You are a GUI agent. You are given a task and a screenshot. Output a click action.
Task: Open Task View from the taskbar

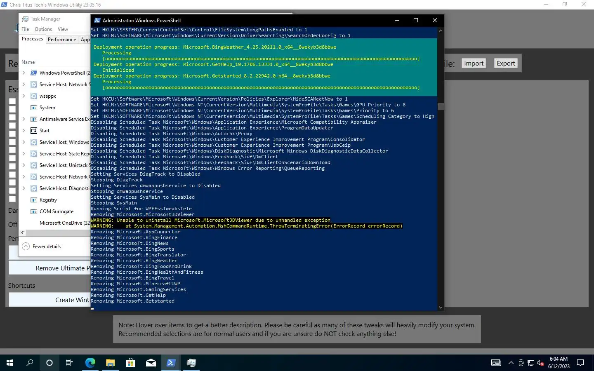coord(69,363)
